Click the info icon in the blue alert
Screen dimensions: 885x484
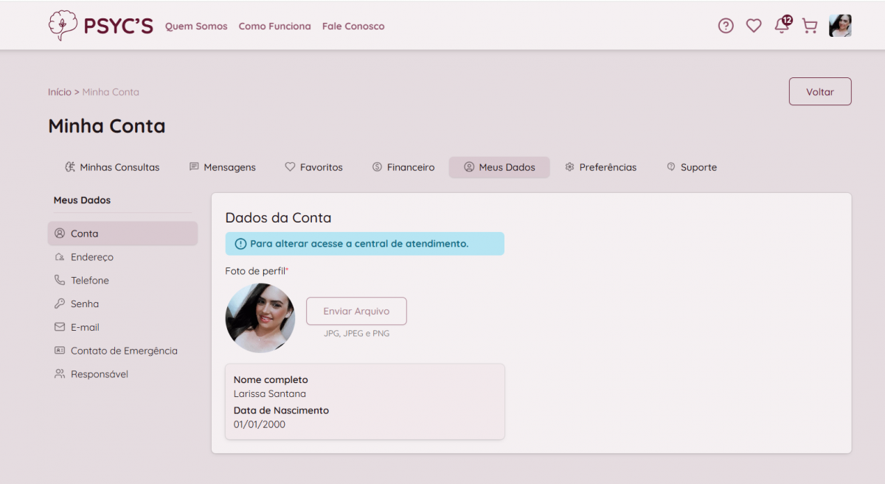coord(240,244)
